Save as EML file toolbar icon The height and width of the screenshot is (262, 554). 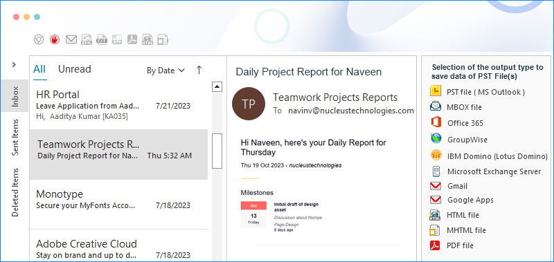(87, 39)
